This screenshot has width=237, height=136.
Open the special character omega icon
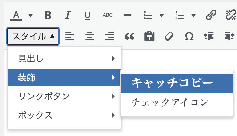[189, 36]
